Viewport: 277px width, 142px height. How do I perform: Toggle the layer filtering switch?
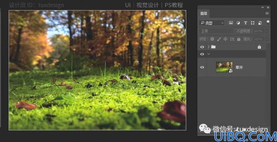pyautogui.click(x=268, y=22)
